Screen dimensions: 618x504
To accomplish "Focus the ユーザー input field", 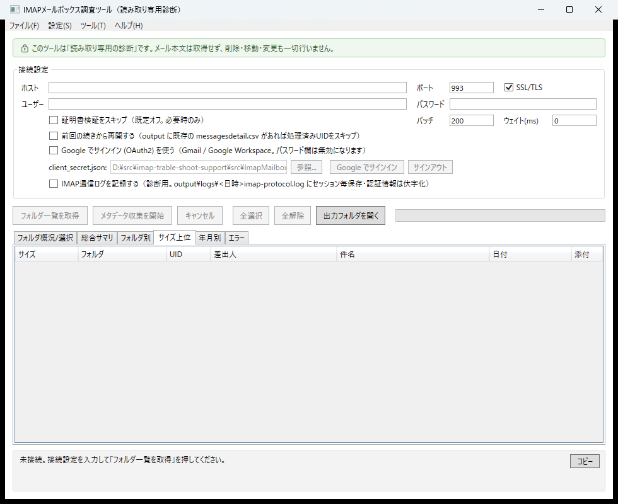I will point(228,104).
